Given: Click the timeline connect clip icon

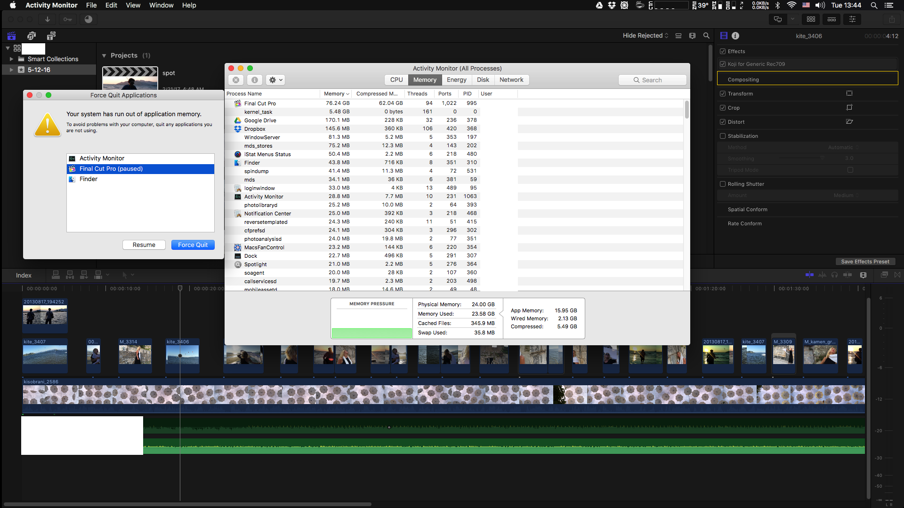Looking at the screenshot, I should 56,275.
